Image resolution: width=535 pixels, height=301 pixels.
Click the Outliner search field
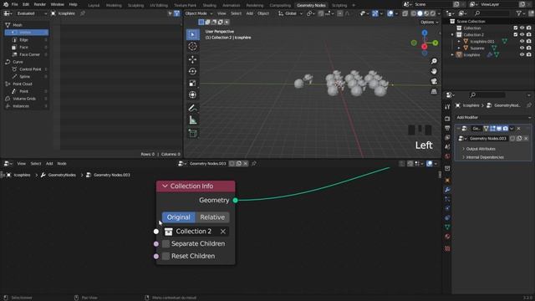coord(492,13)
